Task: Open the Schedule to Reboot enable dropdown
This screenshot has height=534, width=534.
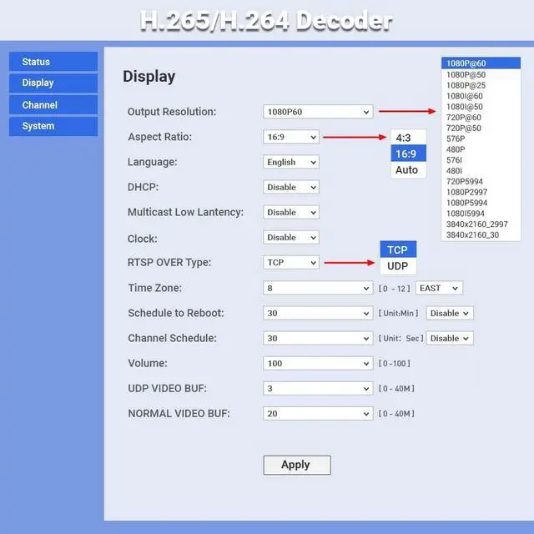Action: pyautogui.click(x=450, y=313)
